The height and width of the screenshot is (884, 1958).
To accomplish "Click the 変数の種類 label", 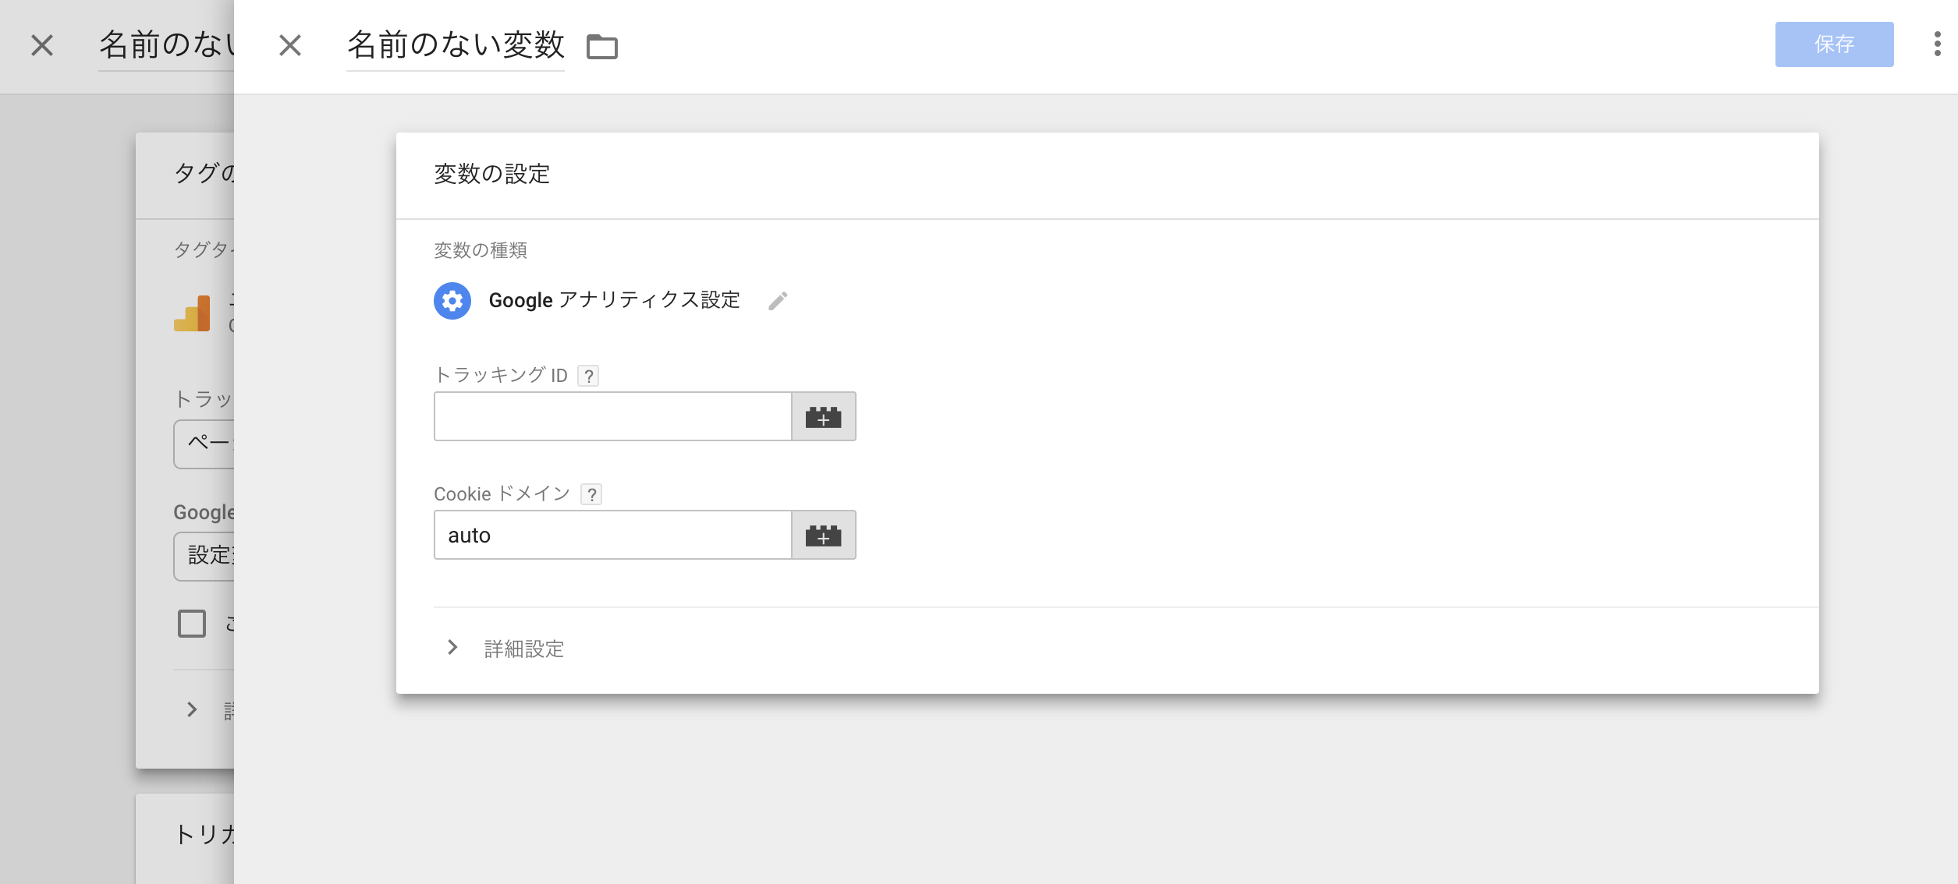I will (481, 250).
